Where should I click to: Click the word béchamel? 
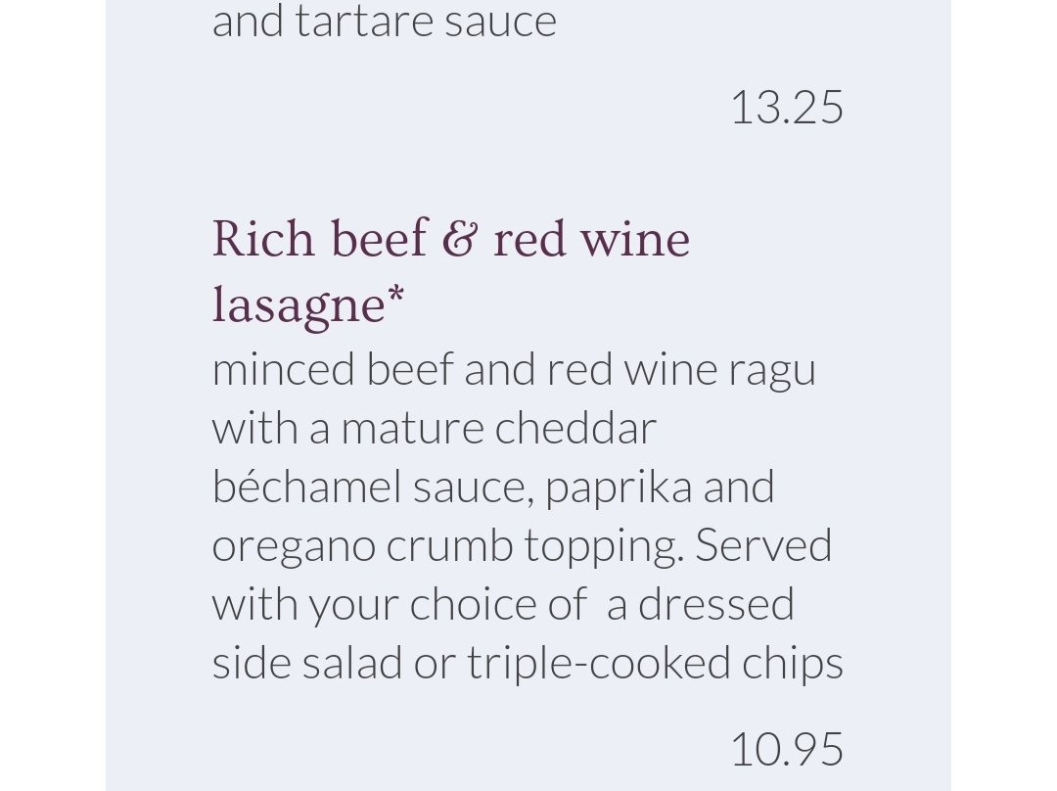(306, 487)
